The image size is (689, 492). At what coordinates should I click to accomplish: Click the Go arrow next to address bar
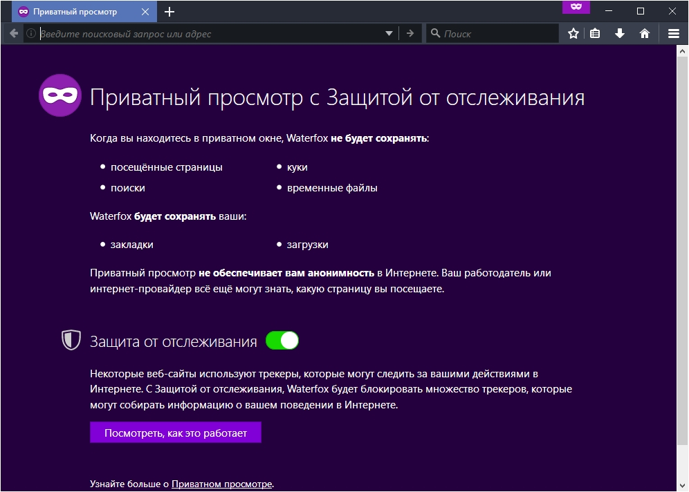410,33
